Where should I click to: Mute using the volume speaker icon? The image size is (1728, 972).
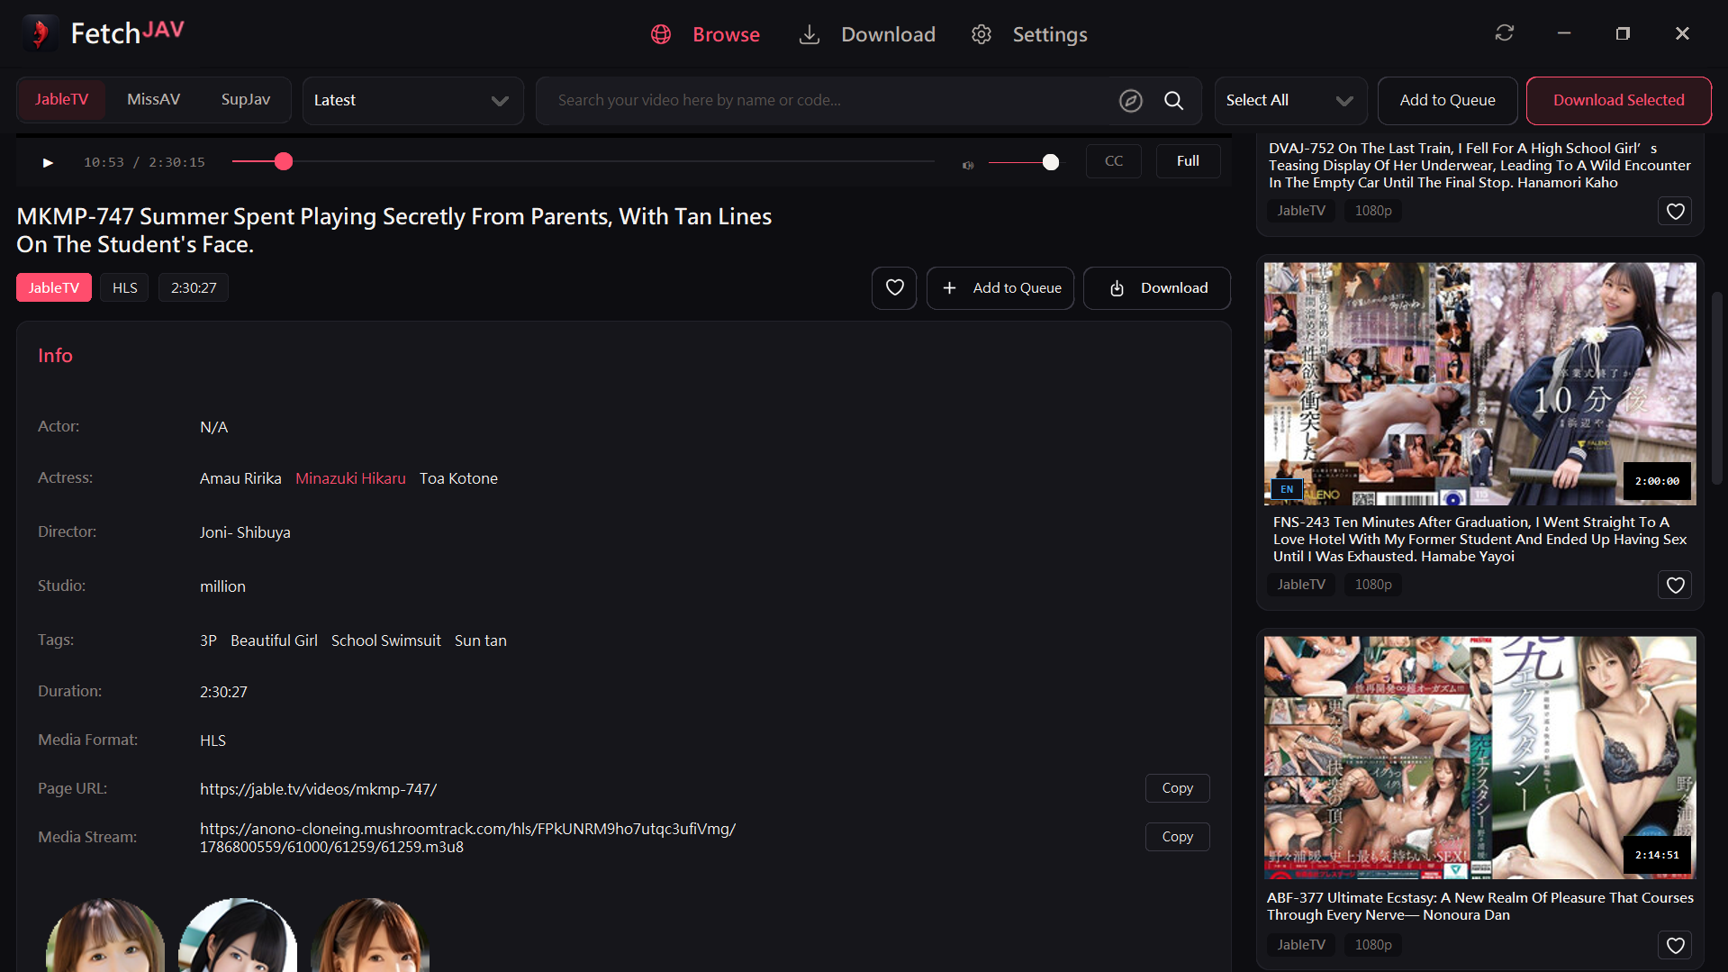click(x=968, y=165)
